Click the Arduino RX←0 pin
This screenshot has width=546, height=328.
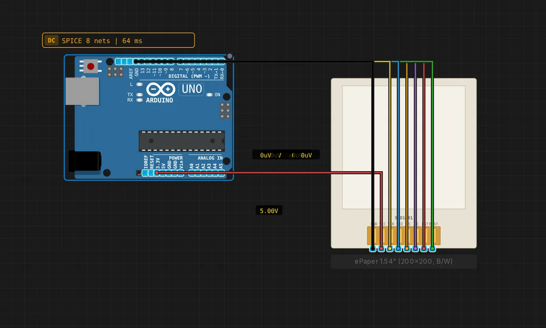click(222, 61)
